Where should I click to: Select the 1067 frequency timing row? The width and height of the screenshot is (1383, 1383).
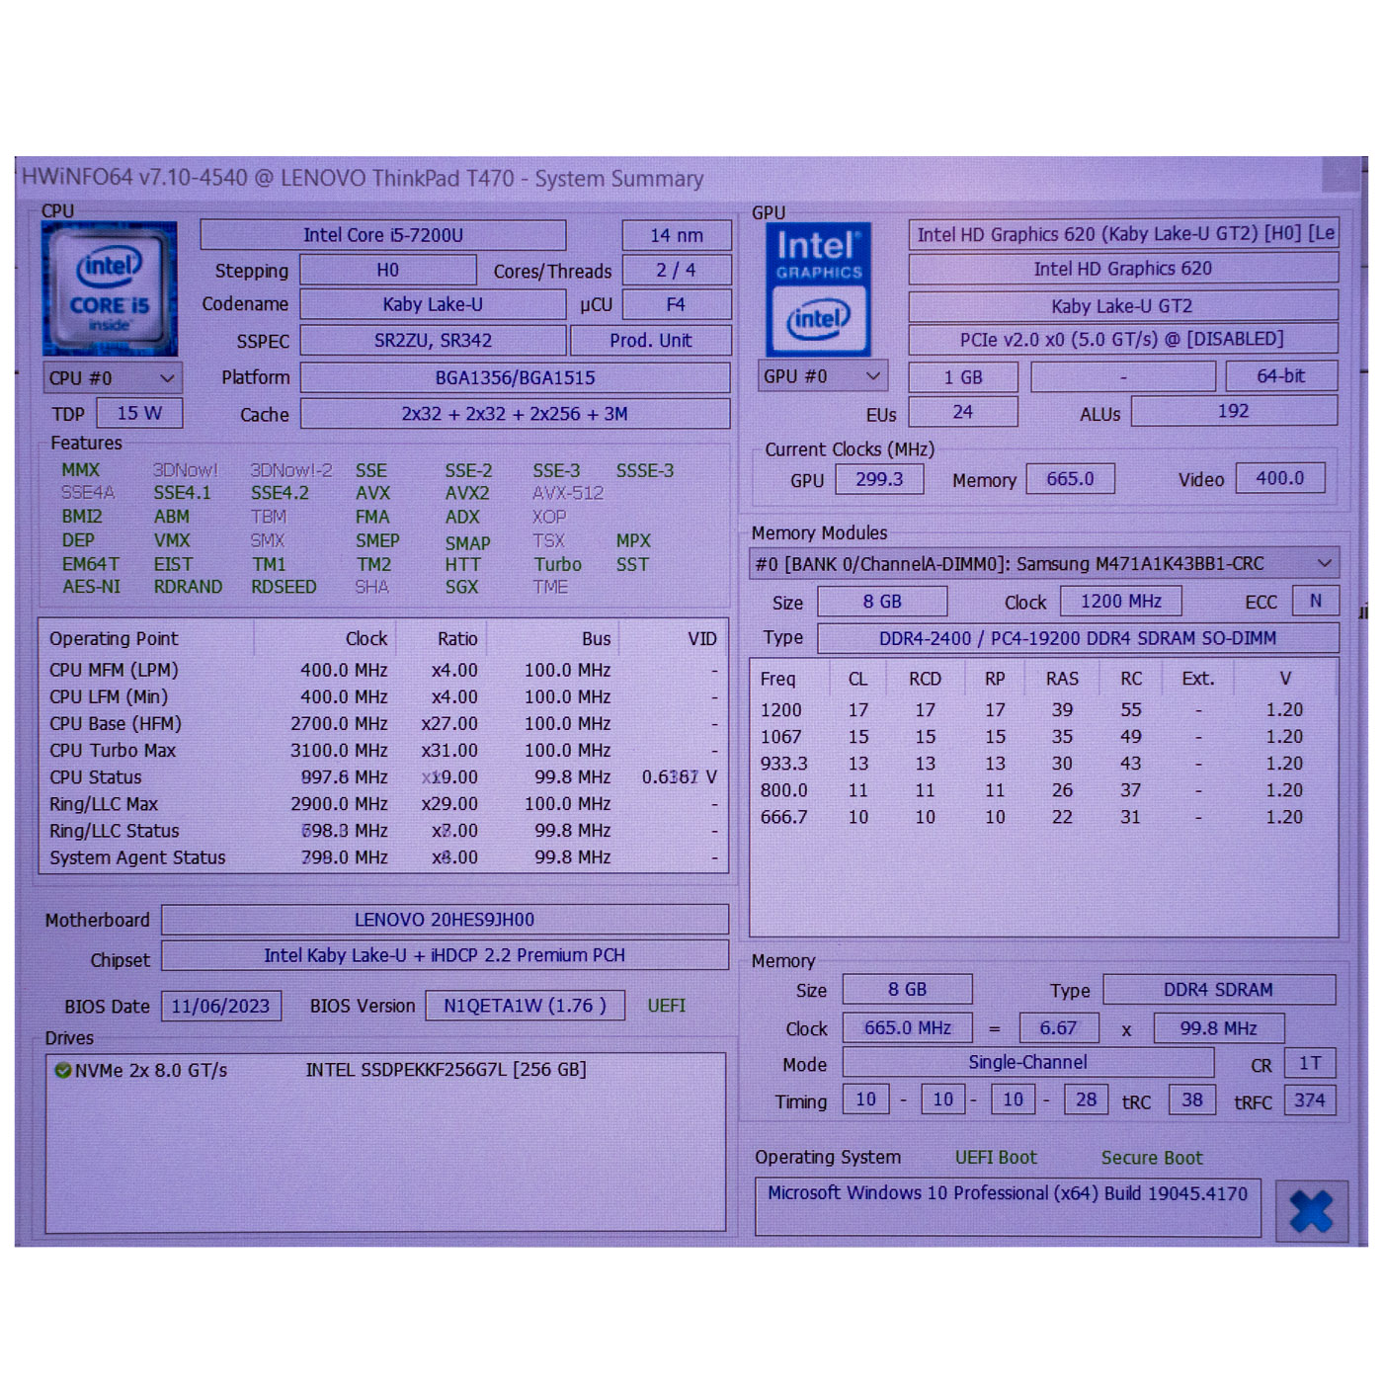tap(1043, 737)
